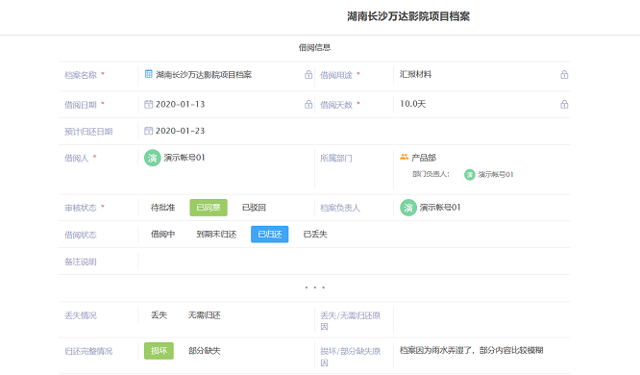Click the 丢失/无需归还原因 field
Viewport: 640px width, 375px height.
click(481, 320)
